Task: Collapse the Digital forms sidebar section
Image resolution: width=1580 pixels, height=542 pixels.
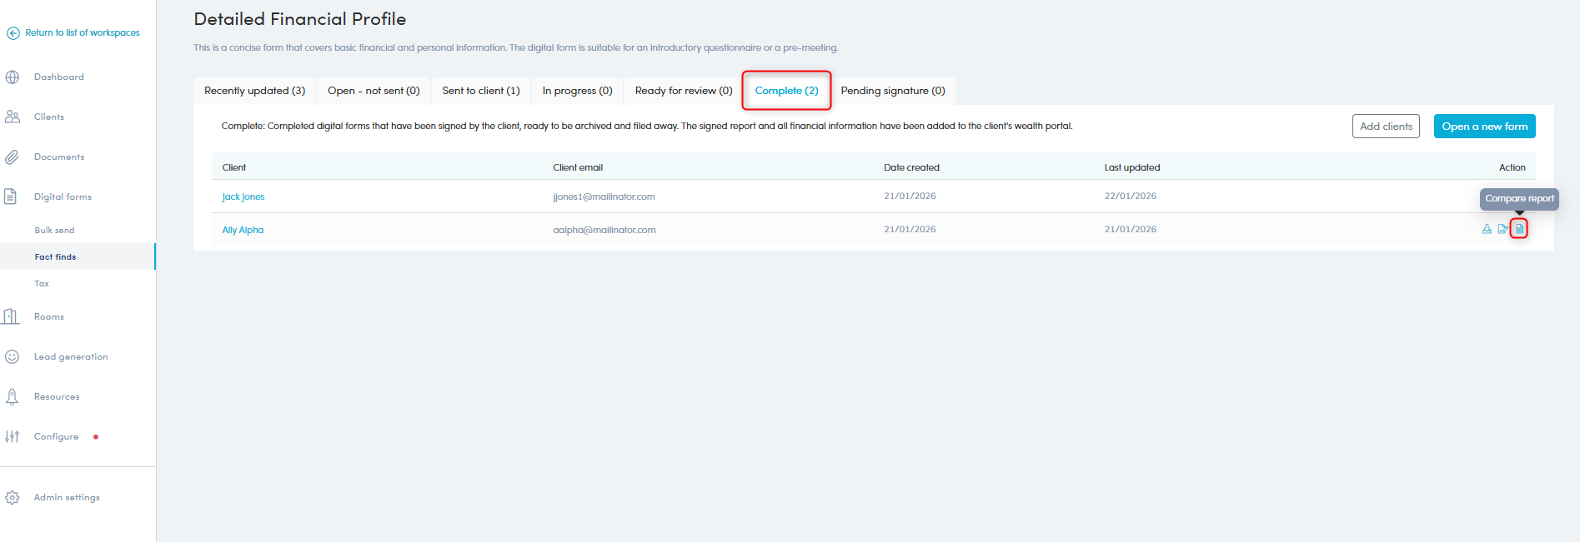Action: 63,197
